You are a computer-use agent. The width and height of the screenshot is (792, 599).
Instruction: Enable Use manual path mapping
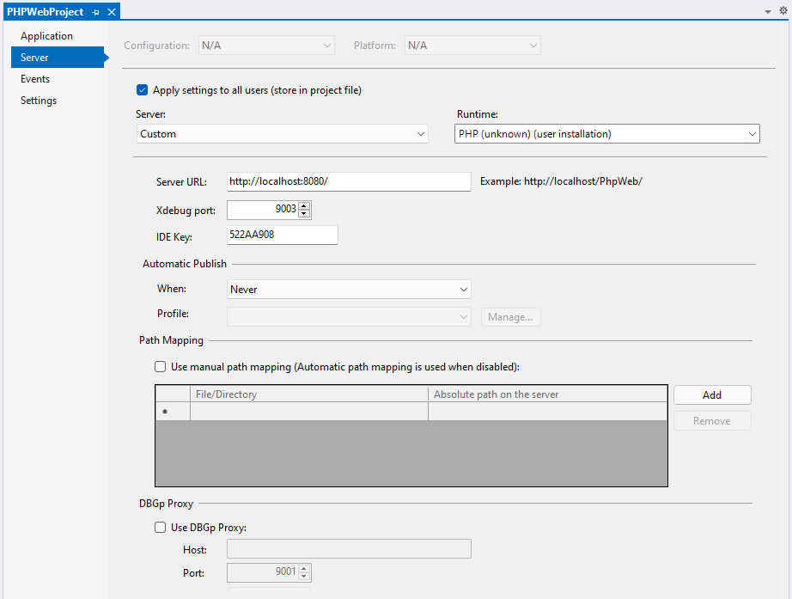[x=160, y=366]
